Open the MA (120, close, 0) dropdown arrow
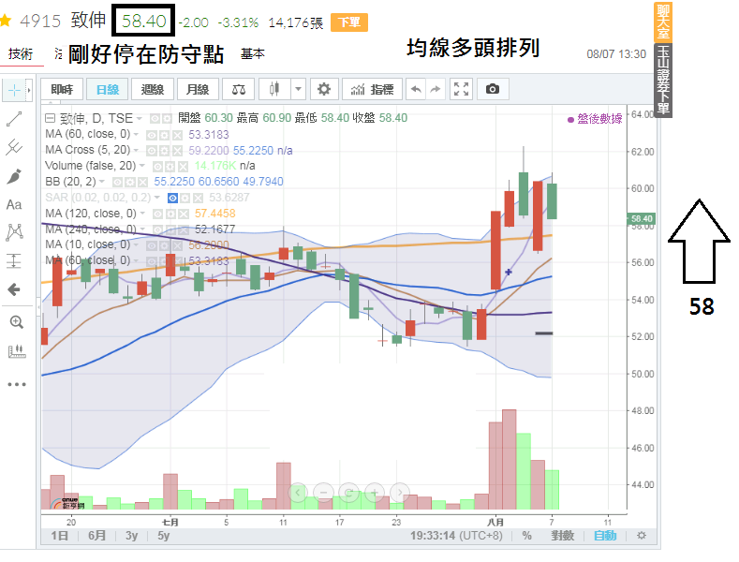The image size is (739, 562). tap(142, 214)
